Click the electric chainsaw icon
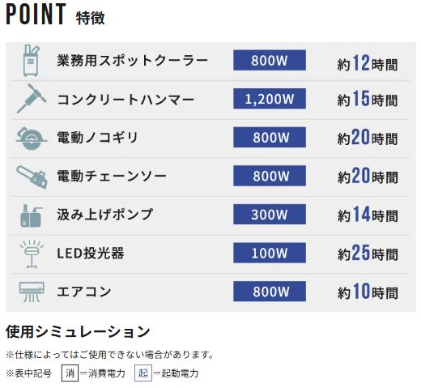The height and width of the screenshot is (388, 421). coord(32,177)
